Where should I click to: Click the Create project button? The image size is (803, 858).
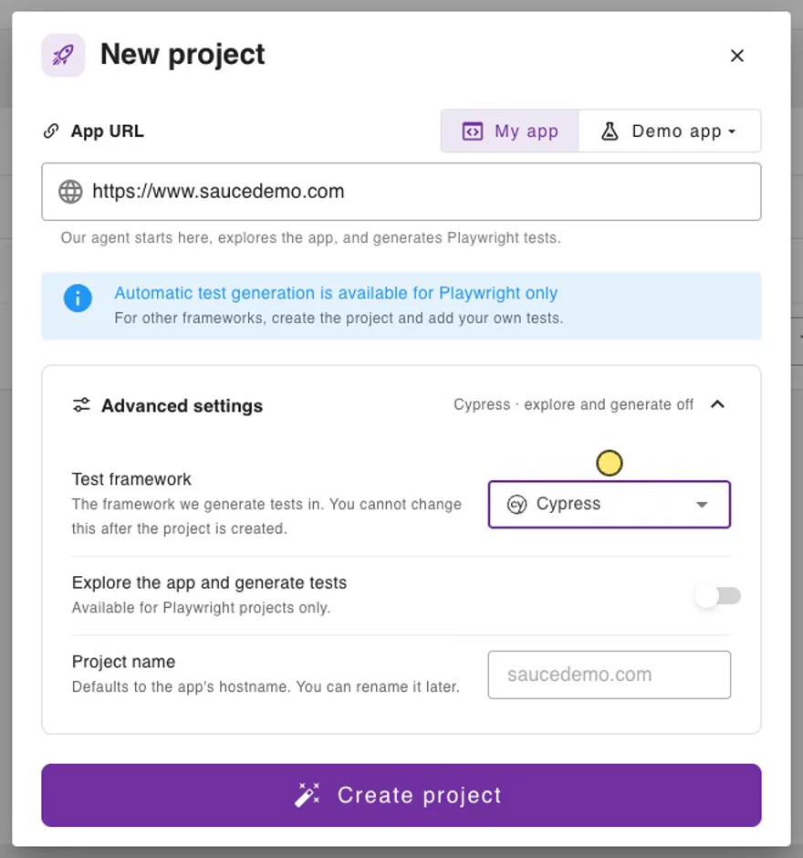pyautogui.click(x=401, y=795)
